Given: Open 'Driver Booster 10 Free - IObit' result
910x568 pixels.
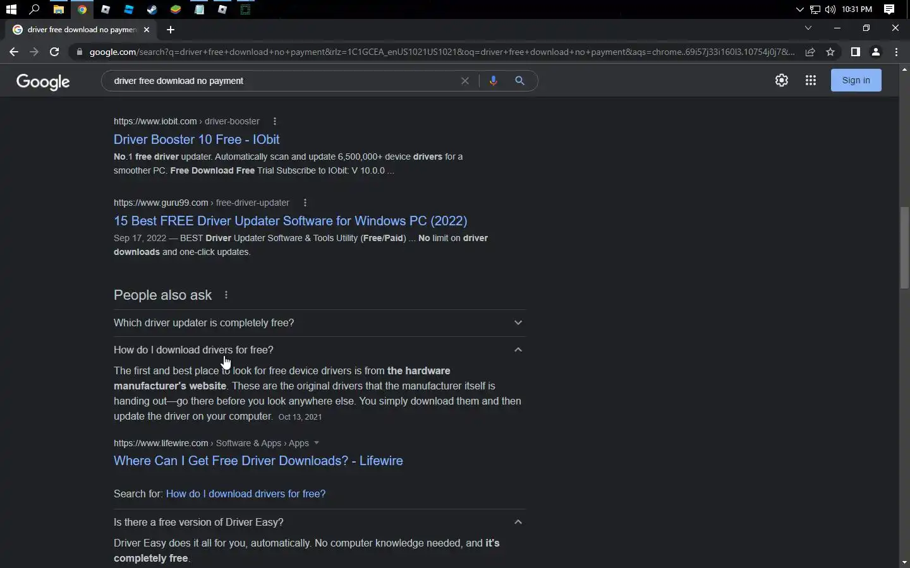Looking at the screenshot, I should coord(197,139).
